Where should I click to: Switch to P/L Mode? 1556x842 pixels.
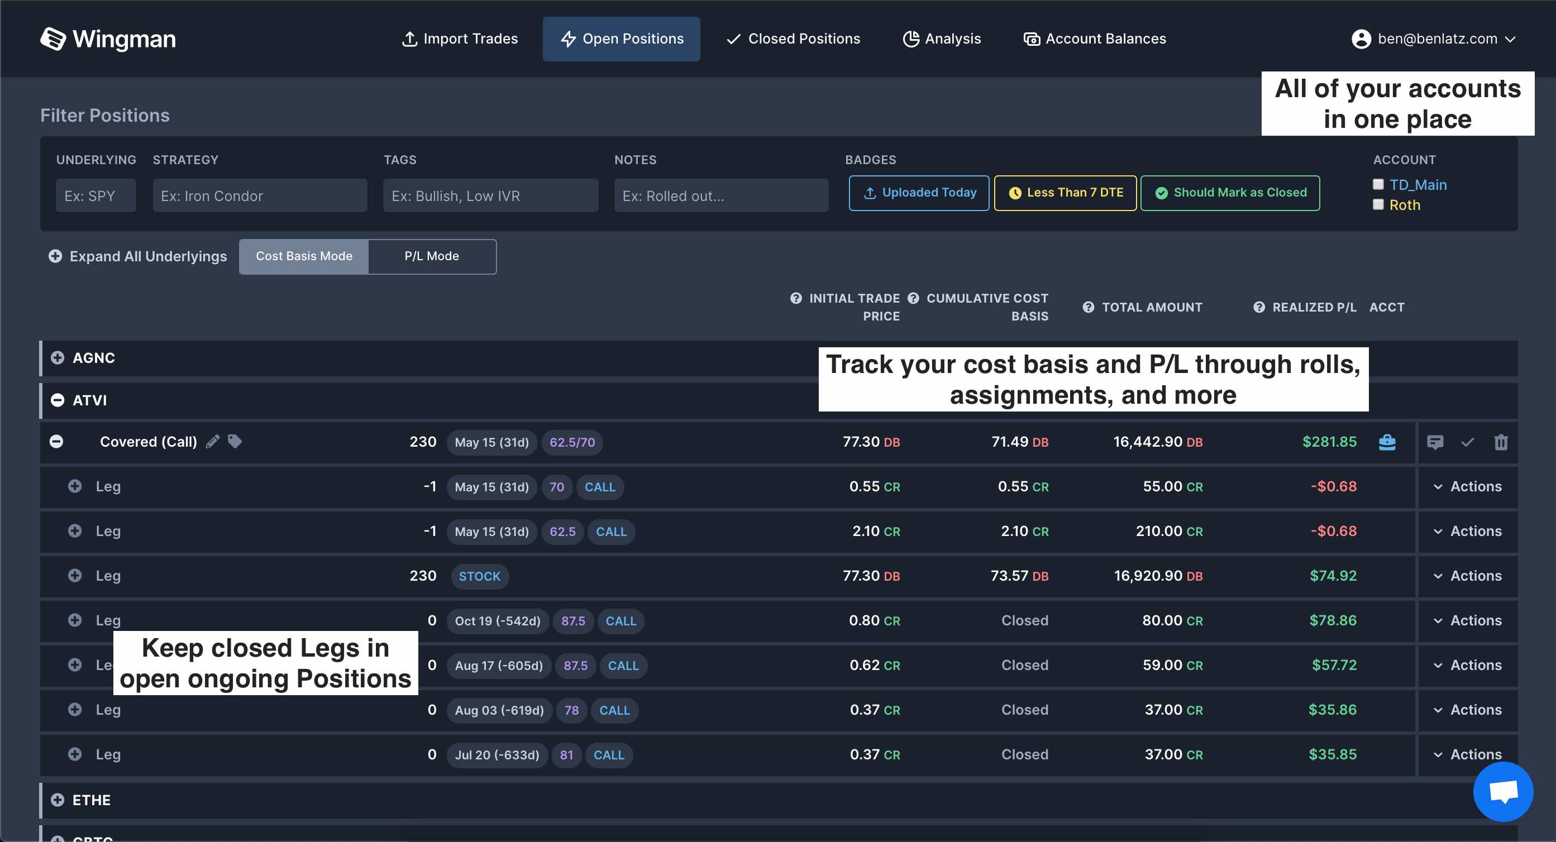pyautogui.click(x=432, y=256)
